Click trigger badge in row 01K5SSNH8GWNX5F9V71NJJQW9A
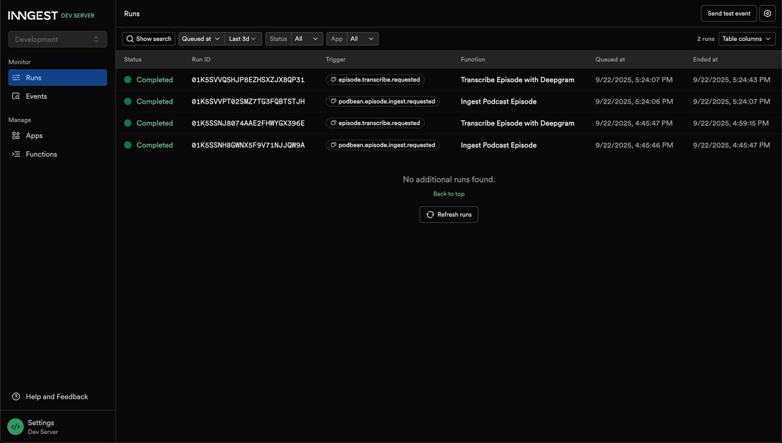 [383, 145]
